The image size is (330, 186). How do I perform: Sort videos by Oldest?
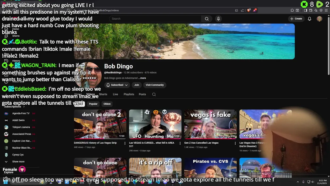107,104
